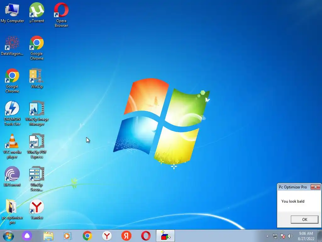Click the purple Alice assistant taskbar icon
The width and height of the screenshot is (322, 242).
(x=27, y=236)
